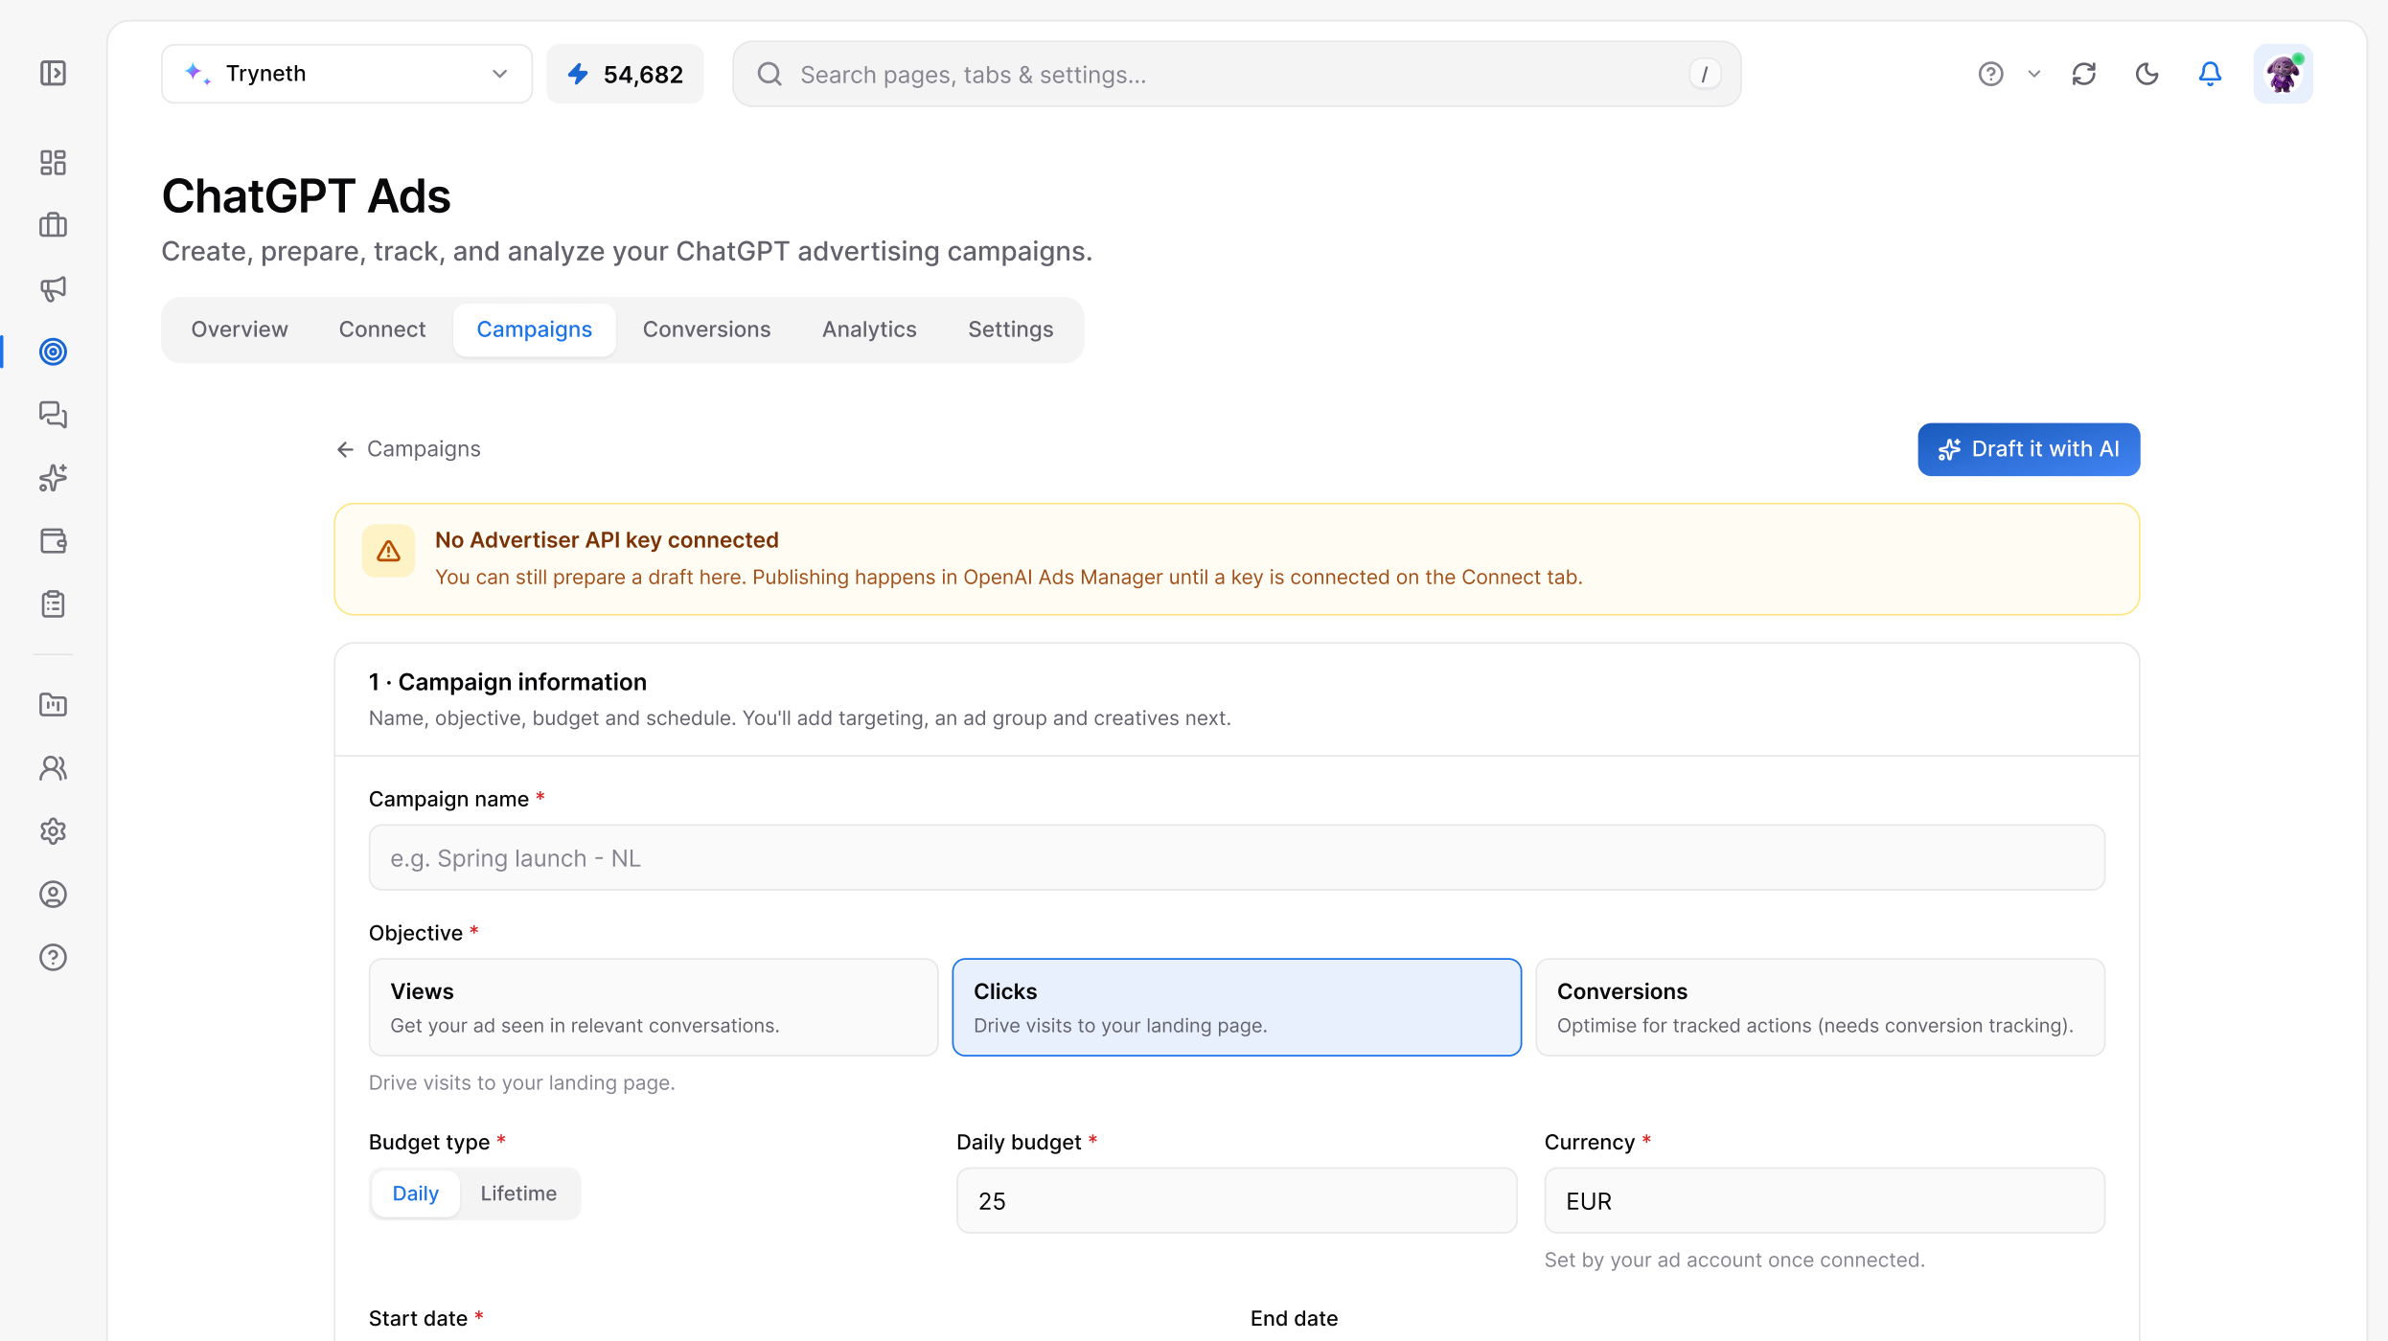
Task: Click the 54,682 credits badge
Action: point(625,74)
